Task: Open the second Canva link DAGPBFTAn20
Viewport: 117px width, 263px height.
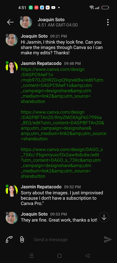Action: (x=63, y=125)
